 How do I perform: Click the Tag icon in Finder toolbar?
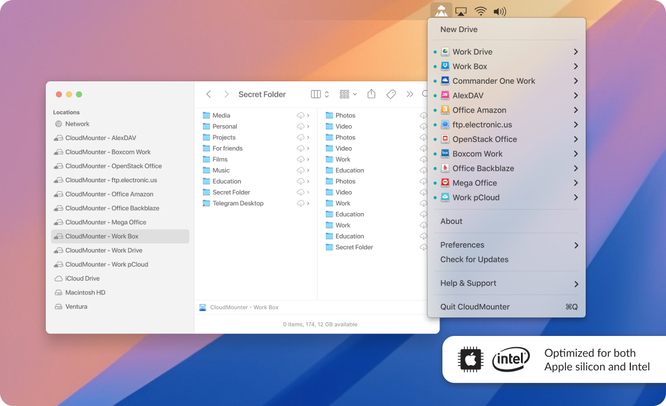tap(391, 94)
